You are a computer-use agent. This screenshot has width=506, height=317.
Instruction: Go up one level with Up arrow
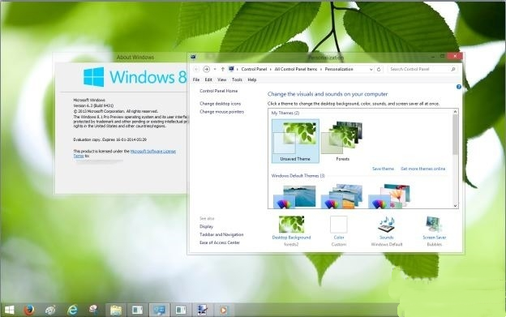[222, 69]
